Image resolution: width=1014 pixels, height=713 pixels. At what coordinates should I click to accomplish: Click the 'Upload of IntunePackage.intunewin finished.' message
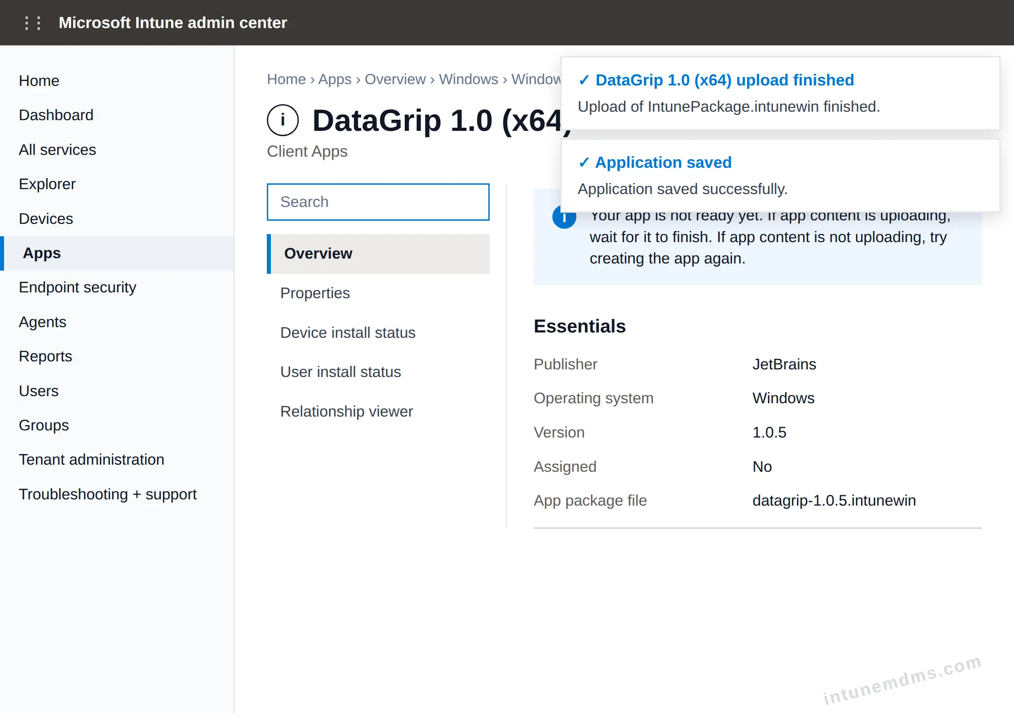click(x=729, y=106)
